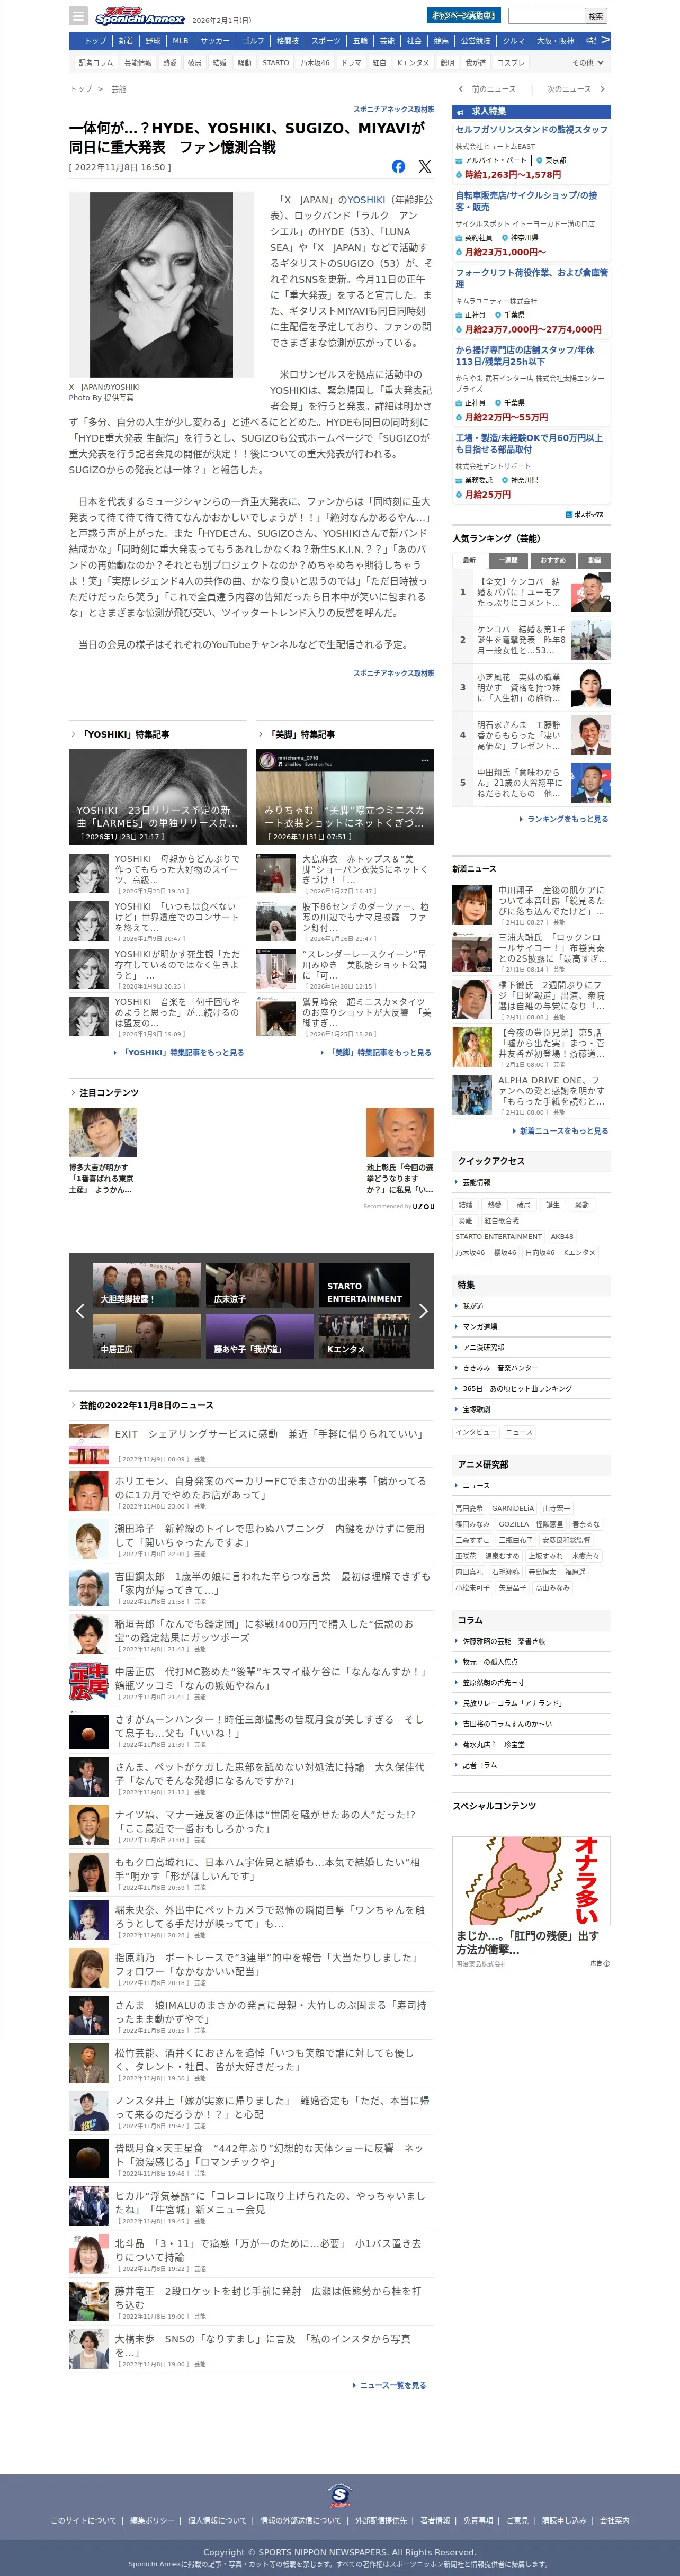Click the previous carousel arrow
This screenshot has height=2576, width=680.
pyautogui.click(x=80, y=1310)
